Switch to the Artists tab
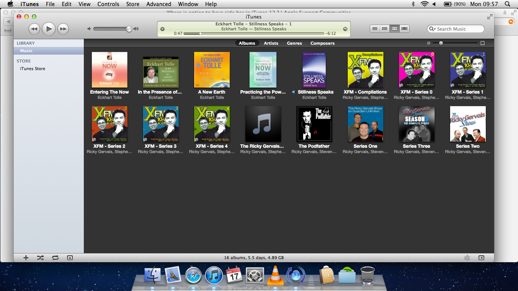Screen dimensions: 518x291 pyautogui.click(x=271, y=43)
